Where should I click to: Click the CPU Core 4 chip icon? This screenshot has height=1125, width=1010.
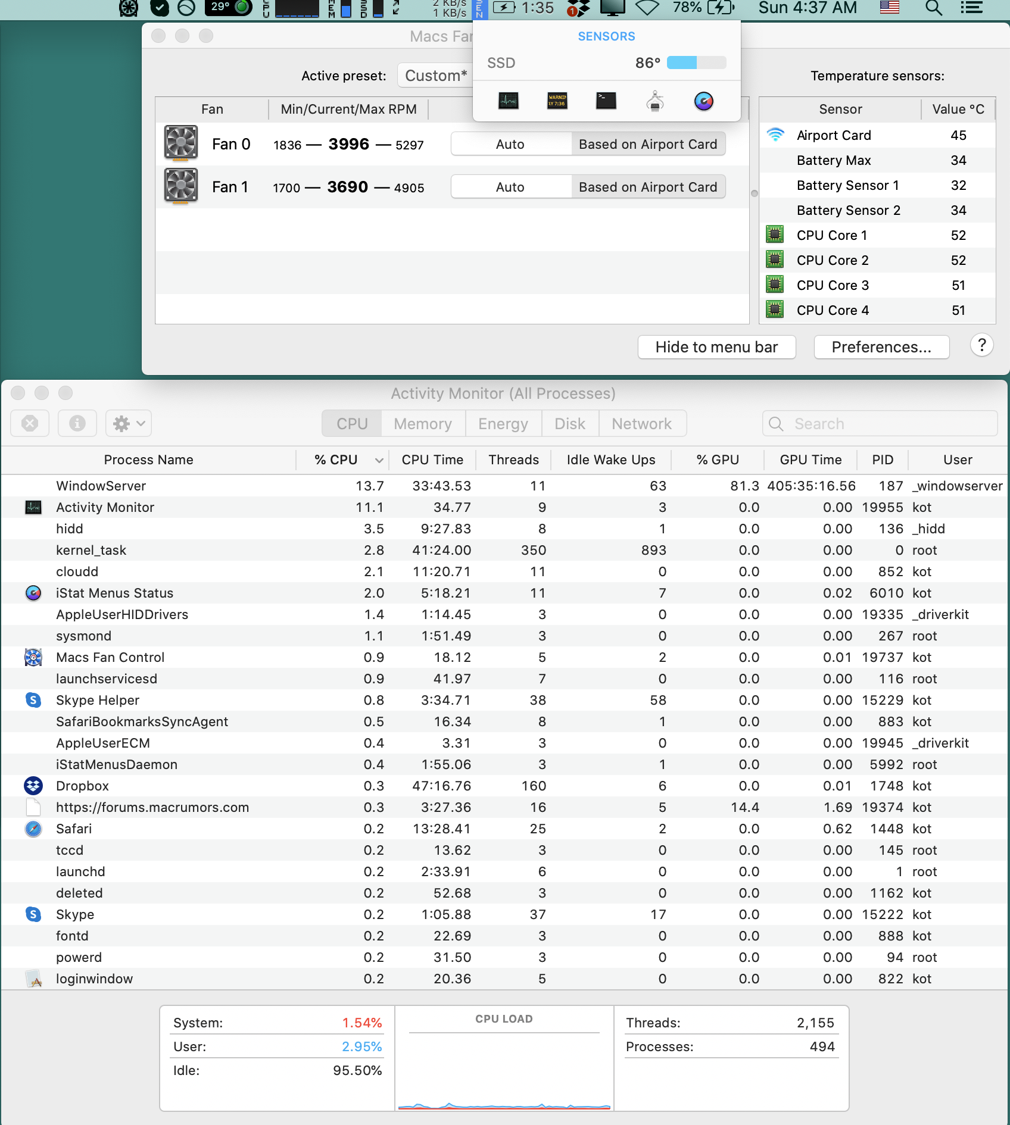tap(775, 310)
